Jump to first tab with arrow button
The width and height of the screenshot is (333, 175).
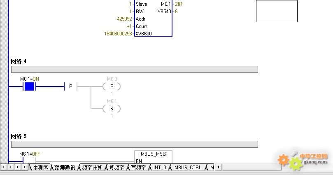click(x=3, y=167)
